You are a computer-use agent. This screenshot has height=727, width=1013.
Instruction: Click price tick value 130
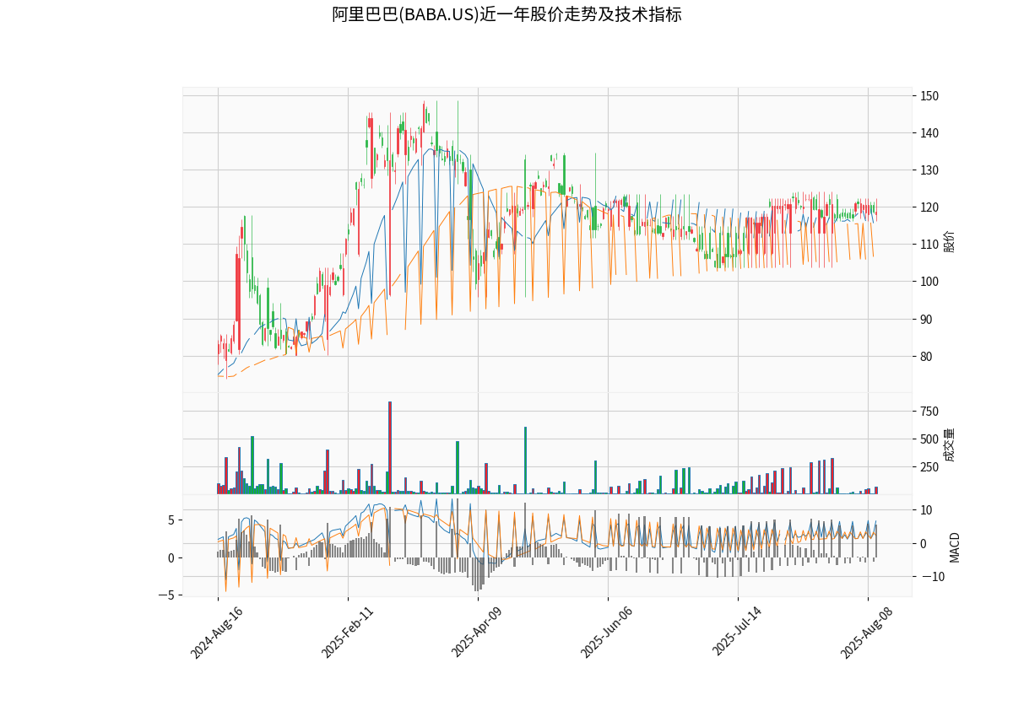point(929,170)
